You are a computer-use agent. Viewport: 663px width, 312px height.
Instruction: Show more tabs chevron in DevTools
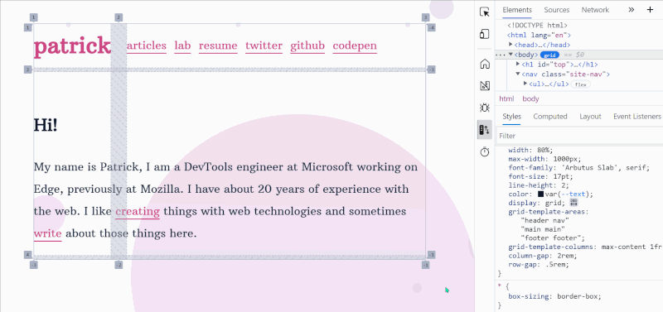point(632,10)
